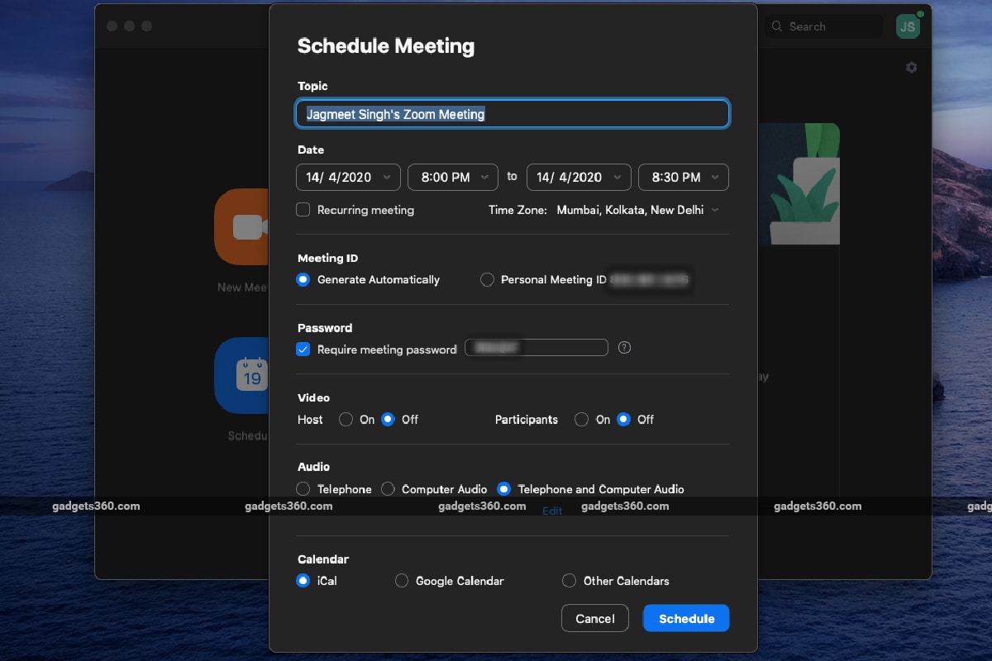Select Personal Meeting ID option
Screen dimensions: 992x661
pyautogui.click(x=488, y=279)
